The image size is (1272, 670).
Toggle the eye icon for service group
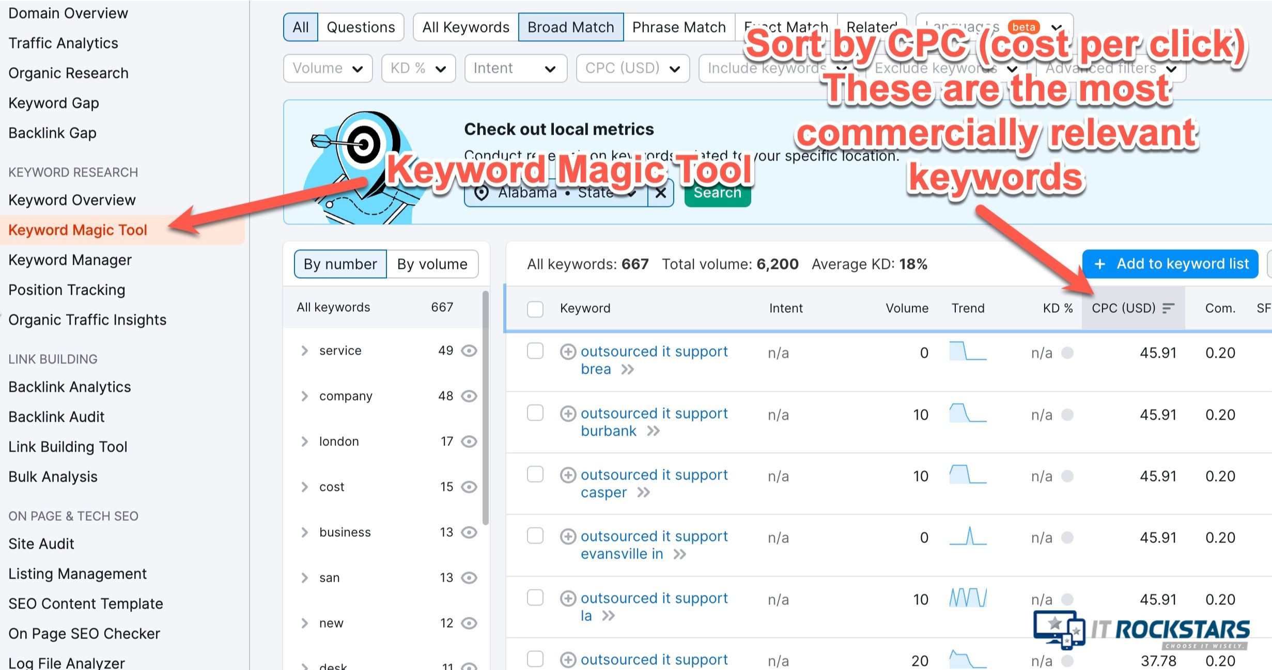[469, 351]
